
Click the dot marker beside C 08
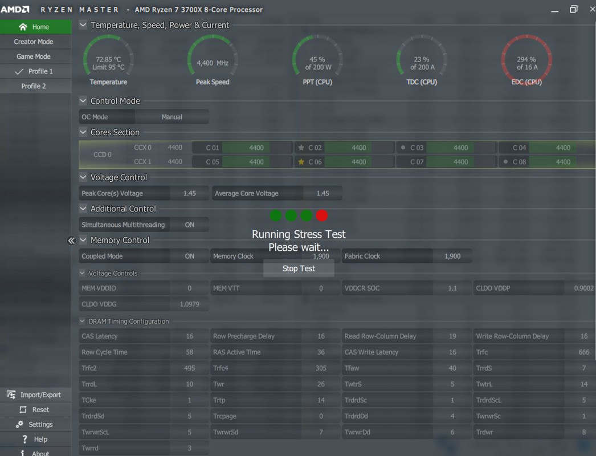[x=505, y=162]
